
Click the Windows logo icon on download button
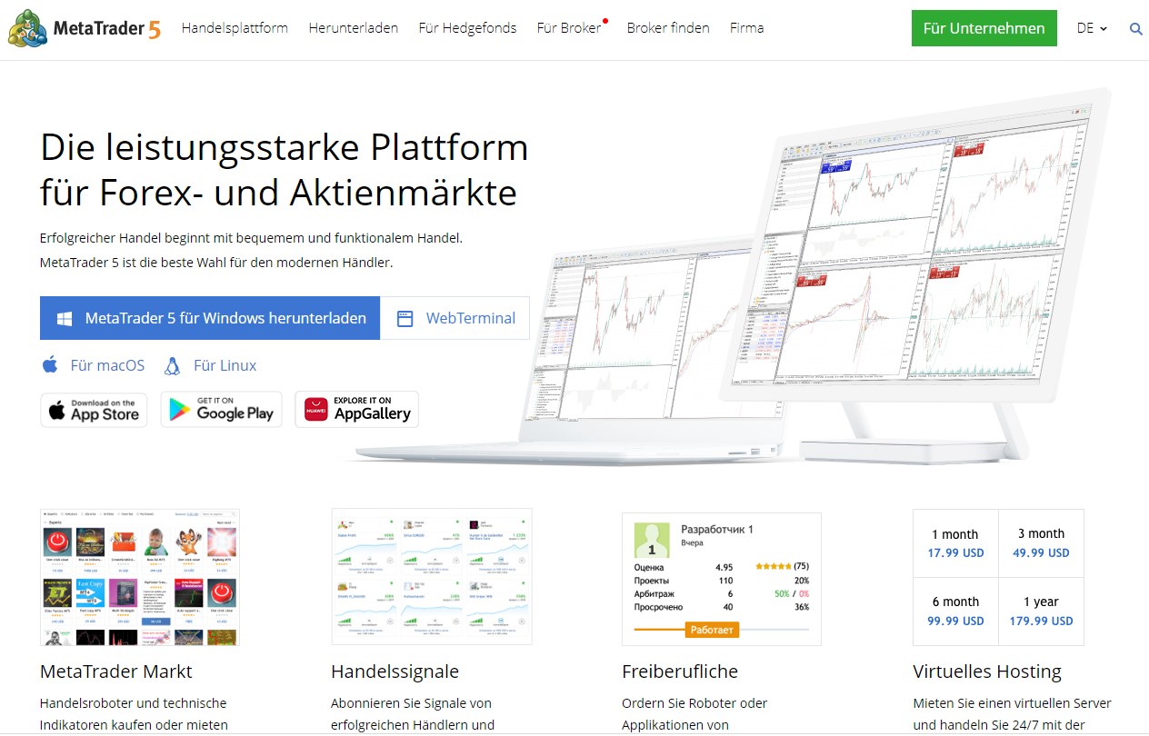pyautogui.click(x=65, y=319)
